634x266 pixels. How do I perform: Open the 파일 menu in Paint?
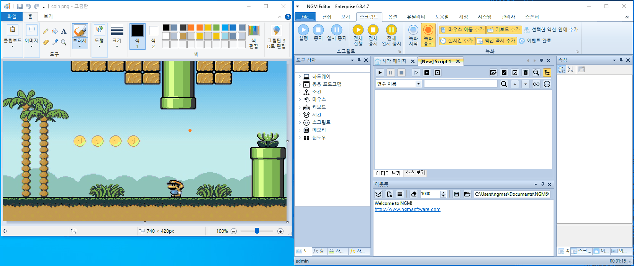coord(12,16)
